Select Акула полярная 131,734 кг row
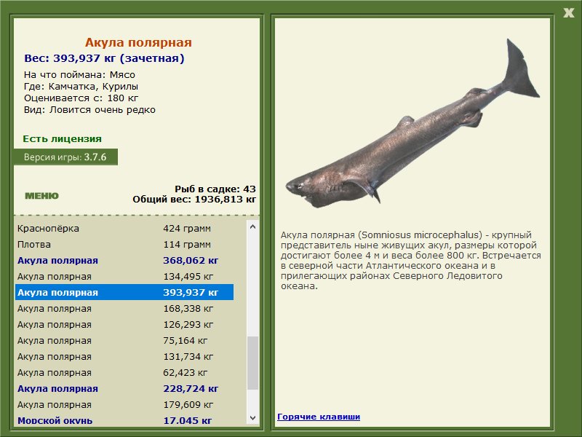This screenshot has width=582, height=437. click(x=124, y=356)
